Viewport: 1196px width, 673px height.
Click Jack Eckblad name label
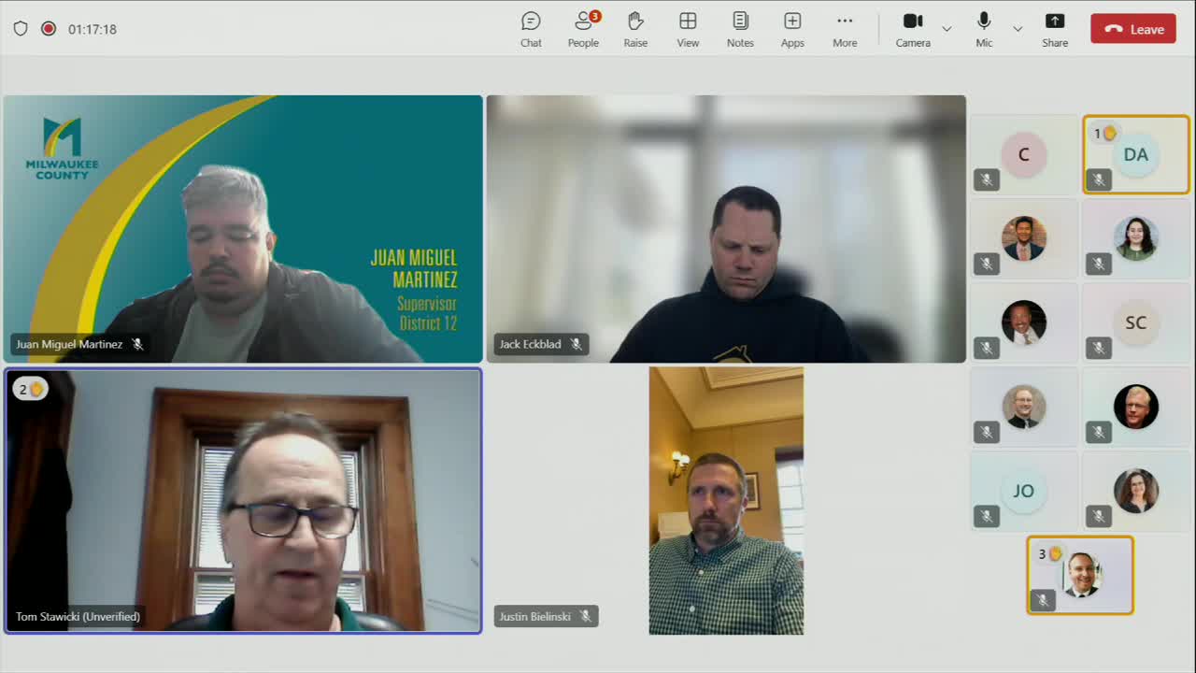tap(530, 344)
